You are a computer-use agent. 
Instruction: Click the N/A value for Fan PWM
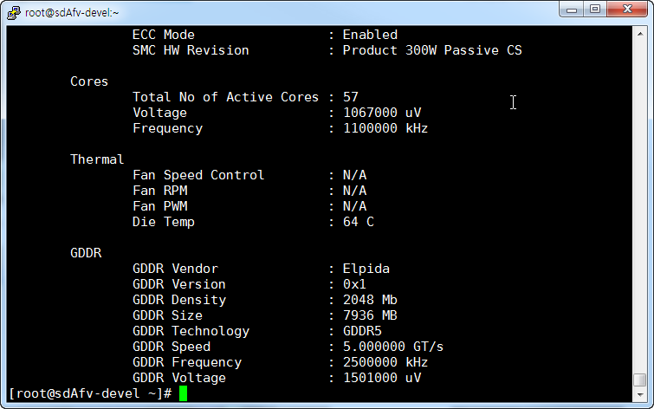pyautogui.click(x=354, y=206)
